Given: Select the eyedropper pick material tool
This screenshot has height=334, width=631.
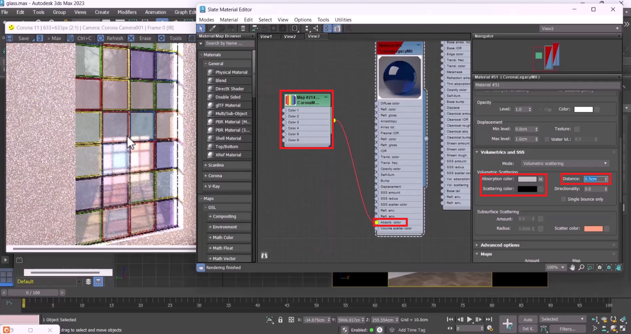Looking at the screenshot, I should point(212,28).
